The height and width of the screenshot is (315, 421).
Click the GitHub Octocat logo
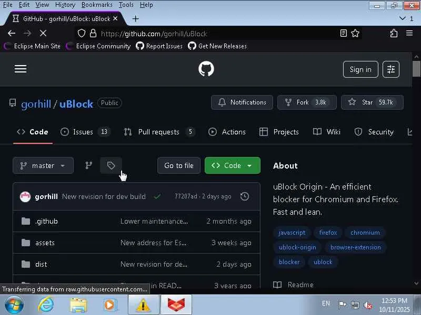tap(206, 69)
